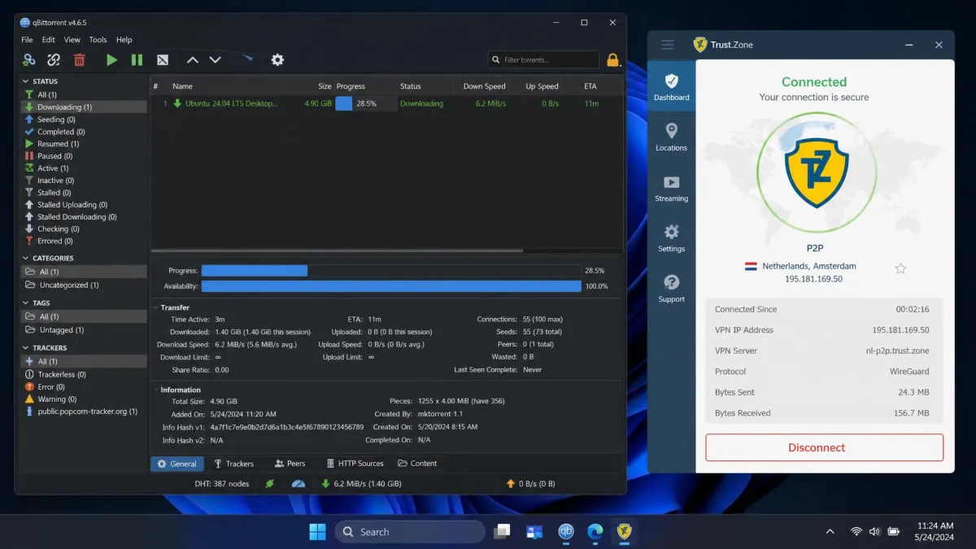Click the Filter torrents search field

tap(543, 59)
